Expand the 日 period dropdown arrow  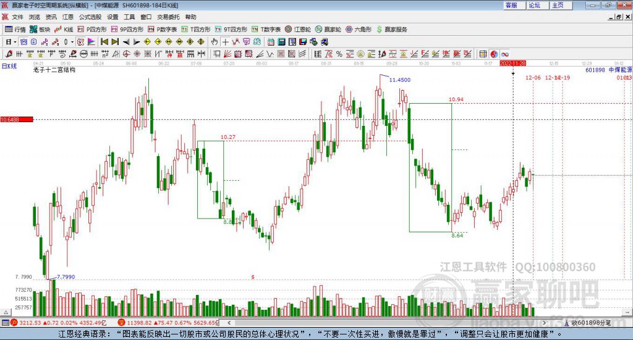click(15, 42)
